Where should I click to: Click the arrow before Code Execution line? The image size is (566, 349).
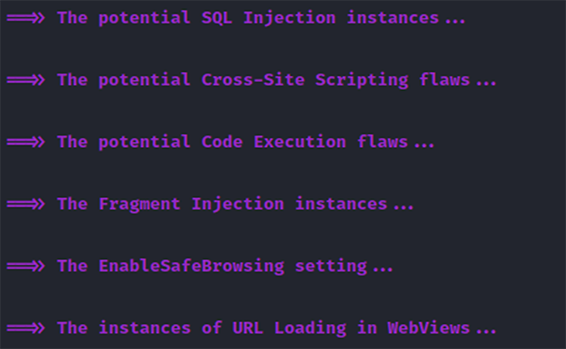26,141
